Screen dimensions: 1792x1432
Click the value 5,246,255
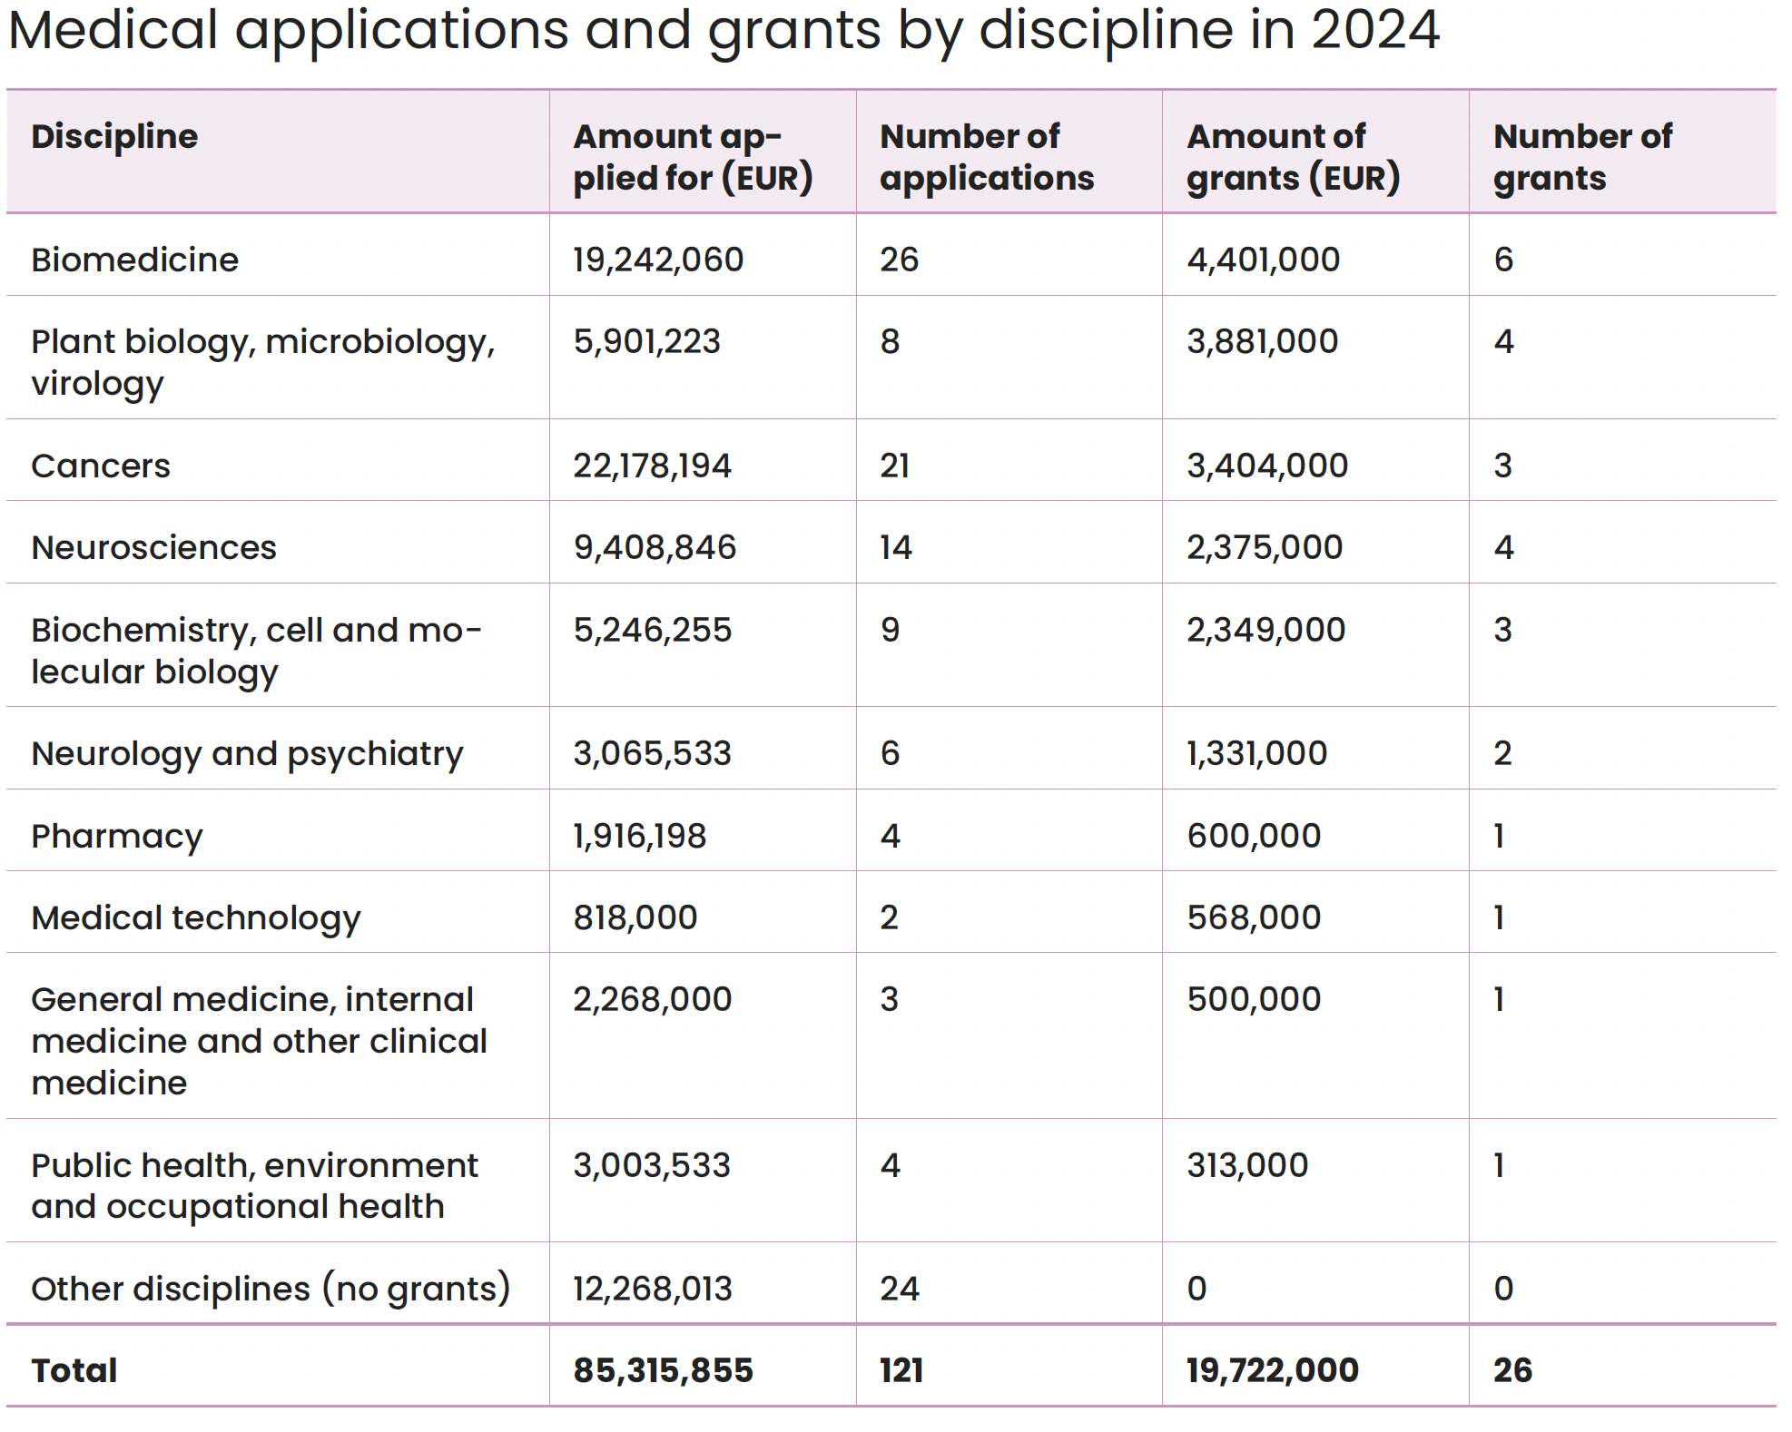653,630
